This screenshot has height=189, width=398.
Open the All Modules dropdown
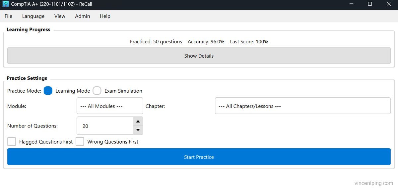pyautogui.click(x=110, y=106)
